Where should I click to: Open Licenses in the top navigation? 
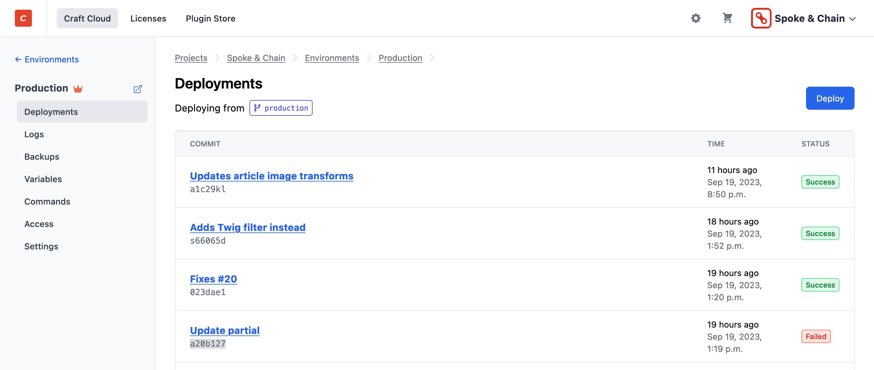[x=148, y=18]
